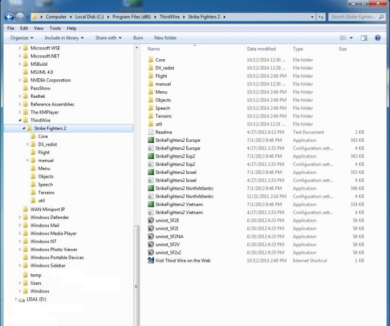This screenshot has height=326, width=390.
Task: Select the Users folder in navigation tree
Action: pyautogui.click(x=36, y=283)
